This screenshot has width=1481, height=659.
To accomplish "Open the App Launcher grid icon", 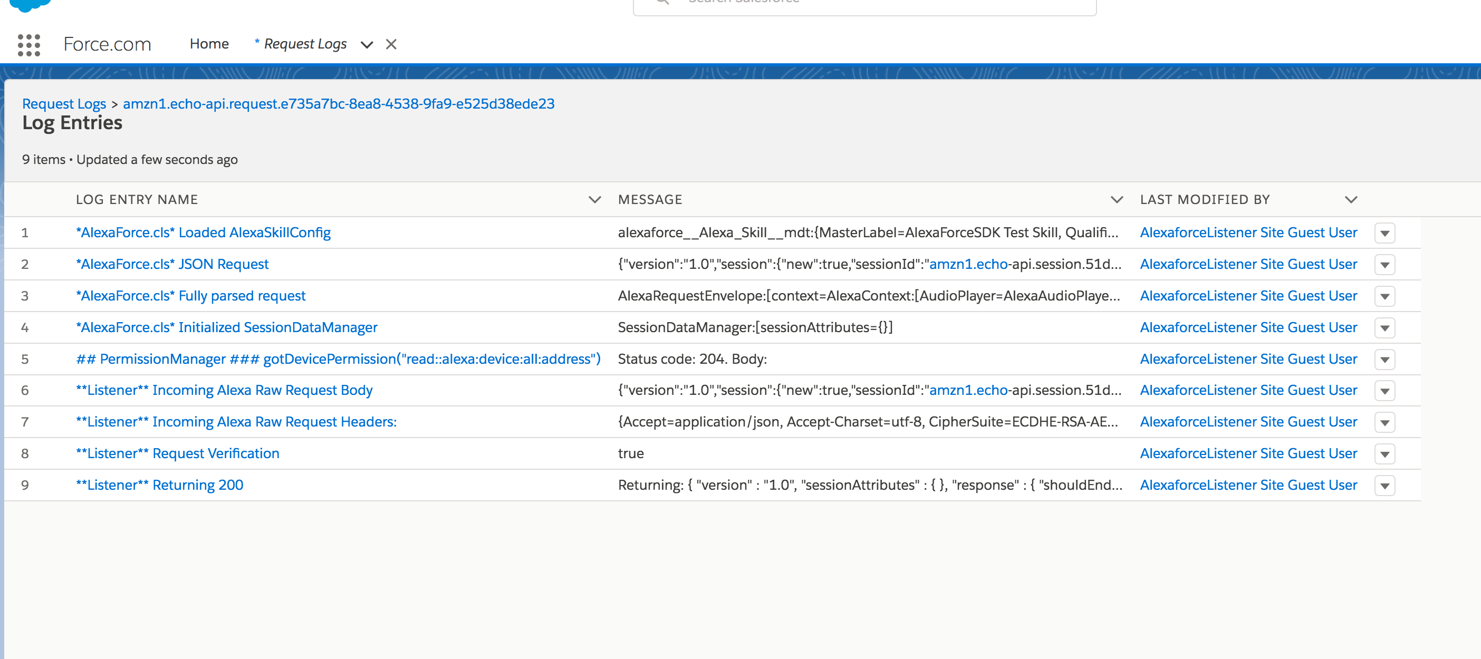I will [x=29, y=45].
